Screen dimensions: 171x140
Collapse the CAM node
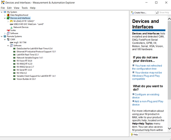point(5,40)
